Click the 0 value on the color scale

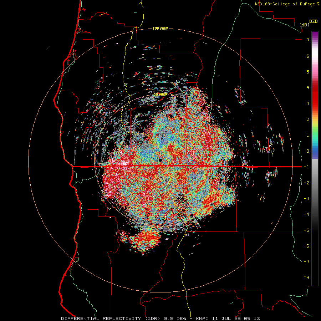pos(308,151)
